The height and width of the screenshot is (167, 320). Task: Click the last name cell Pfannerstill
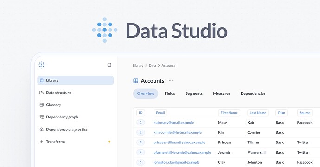pos(256,152)
